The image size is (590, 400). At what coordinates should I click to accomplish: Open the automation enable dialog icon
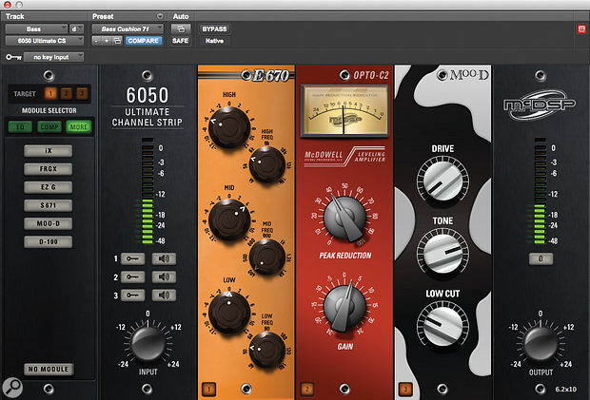point(181,29)
